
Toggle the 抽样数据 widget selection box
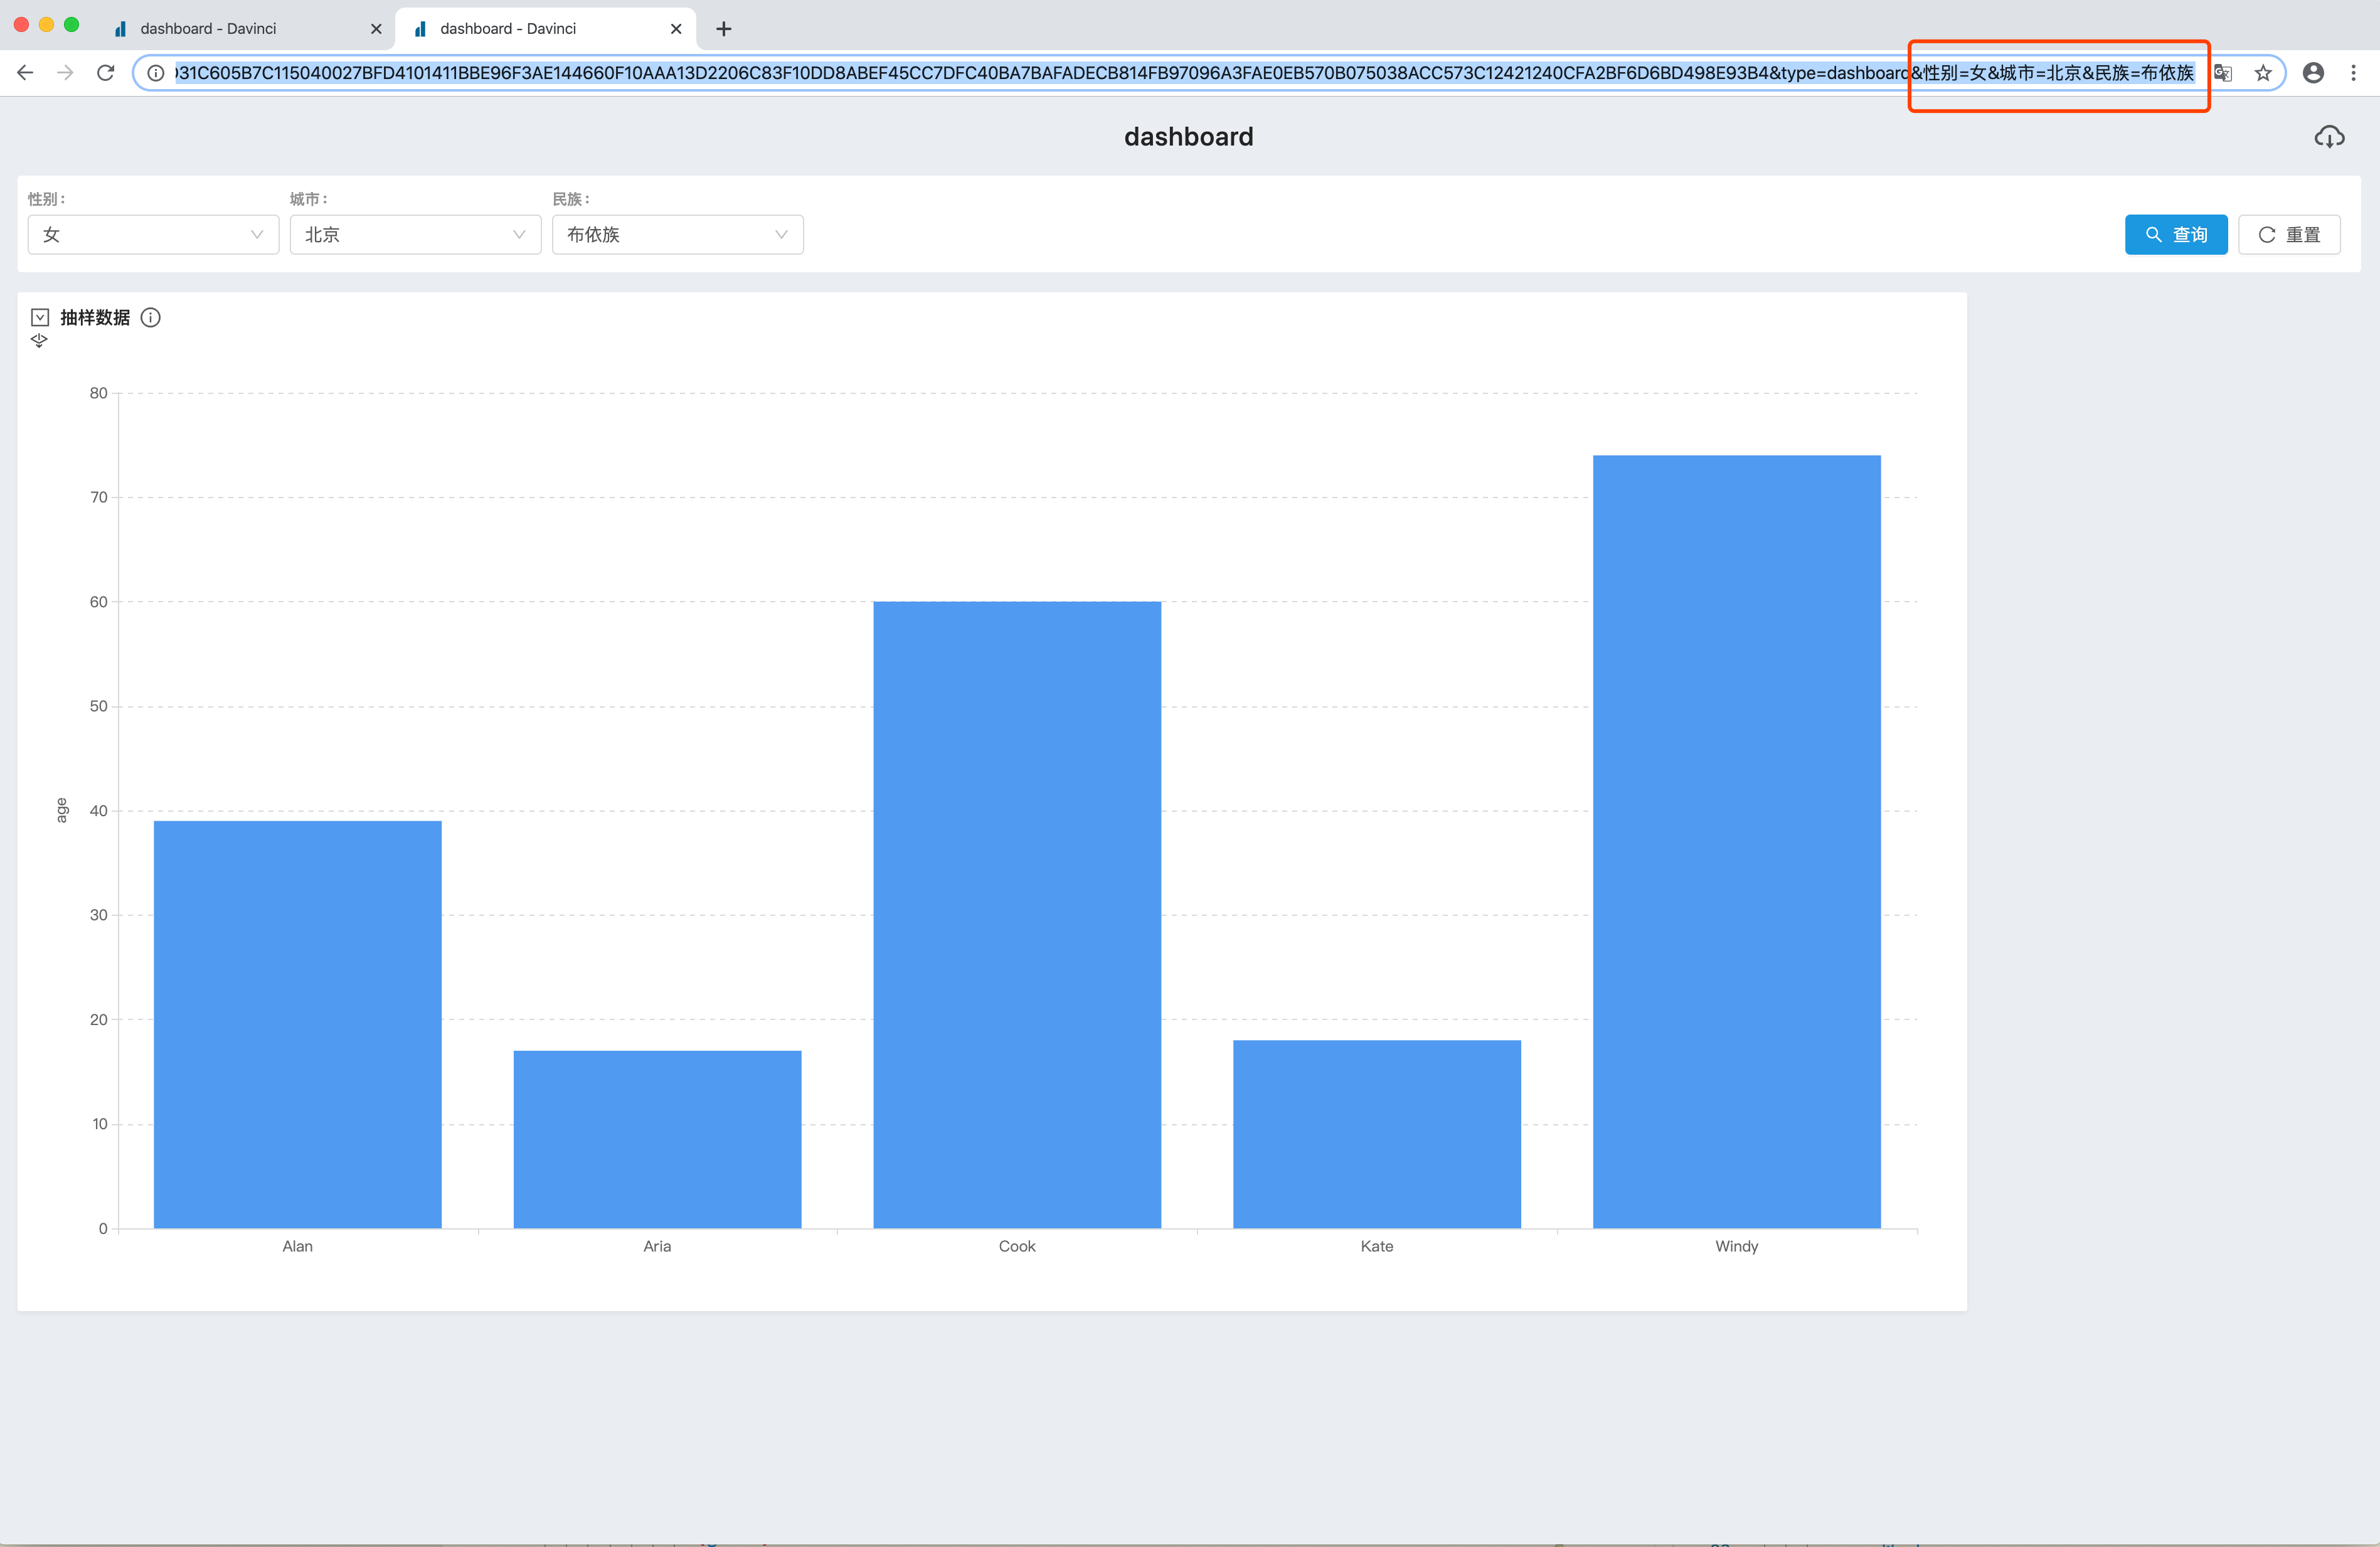[40, 318]
